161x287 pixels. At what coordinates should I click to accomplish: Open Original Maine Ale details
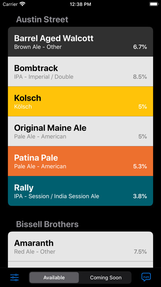coord(80,131)
